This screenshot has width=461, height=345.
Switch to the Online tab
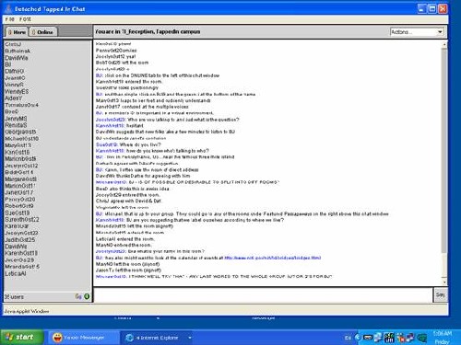[x=43, y=32]
